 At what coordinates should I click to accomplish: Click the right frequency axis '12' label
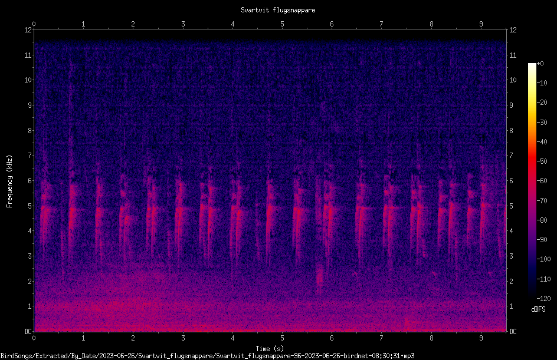pyautogui.click(x=513, y=30)
